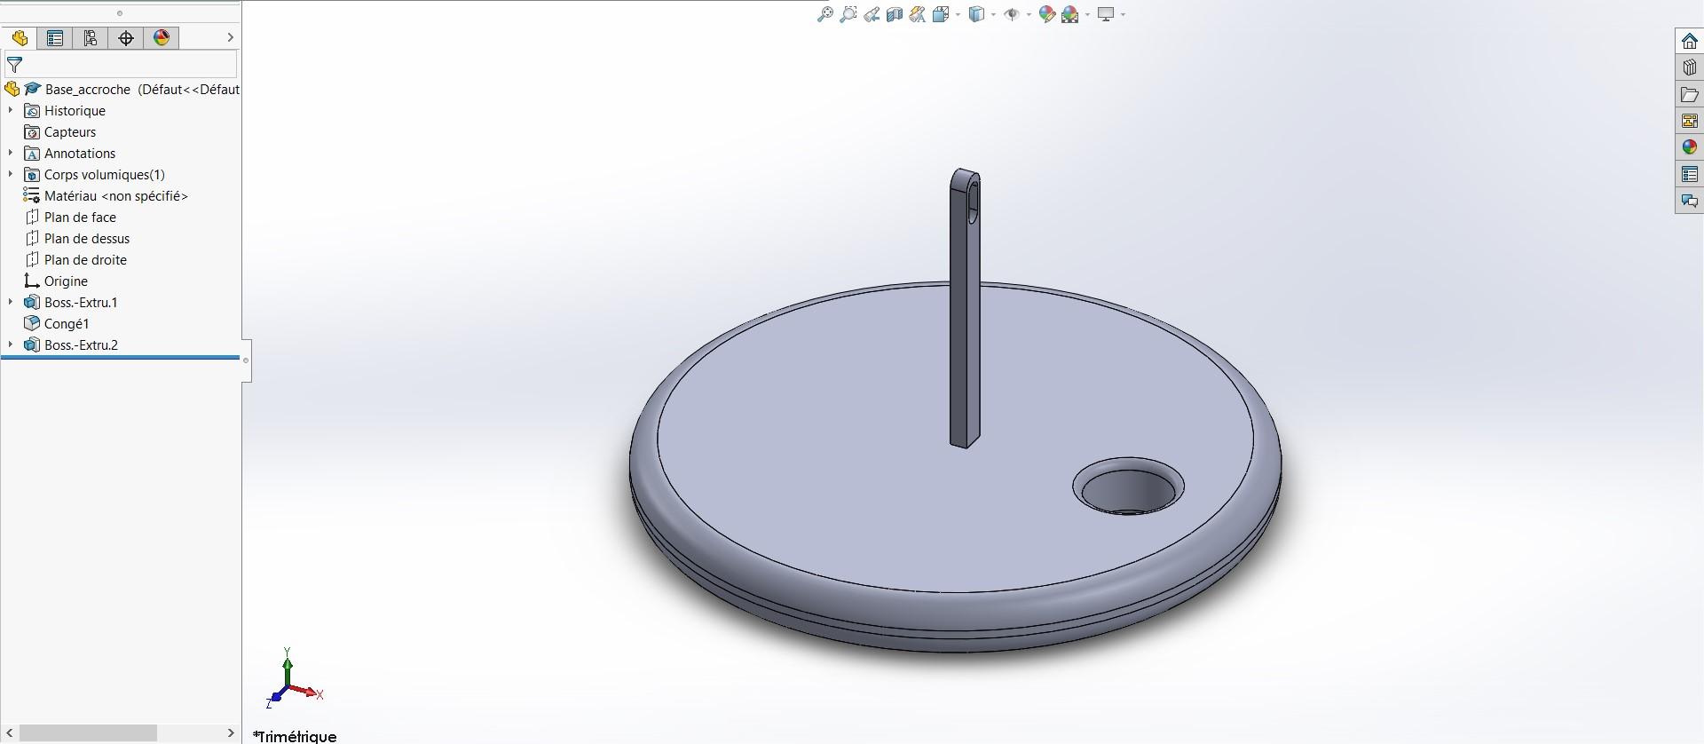This screenshot has width=1704, height=744.
Task: Click the panel collapse handle beside the feature tree
Action: tap(246, 360)
